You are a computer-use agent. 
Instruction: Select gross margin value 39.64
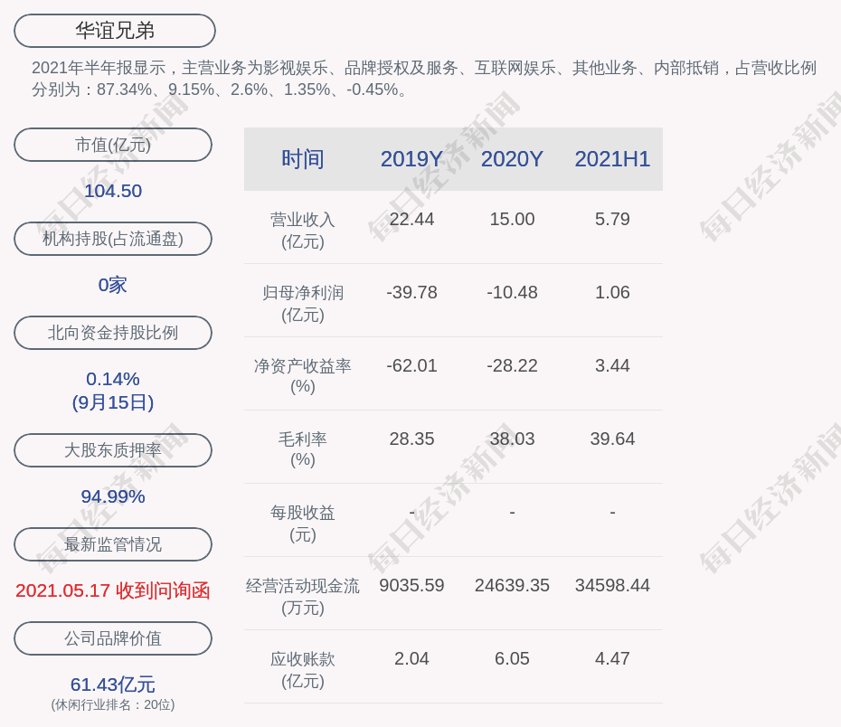tap(612, 439)
